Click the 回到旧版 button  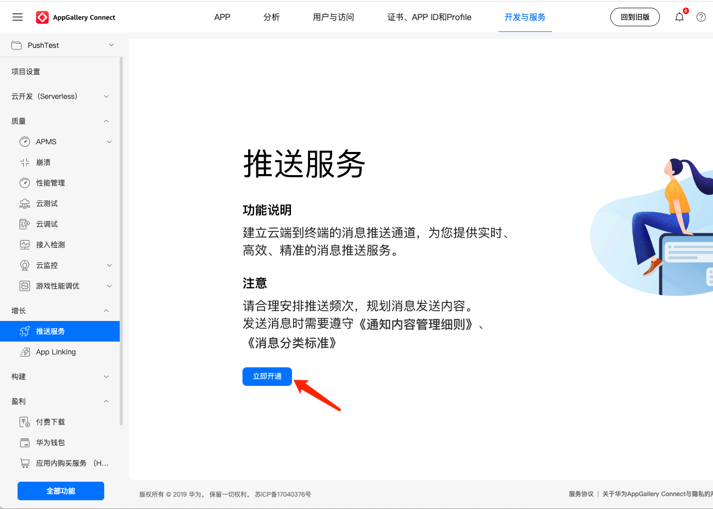635,17
